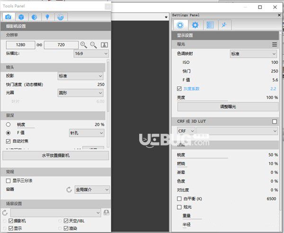Open the environment globe tab in Tools Panel

coord(61,17)
